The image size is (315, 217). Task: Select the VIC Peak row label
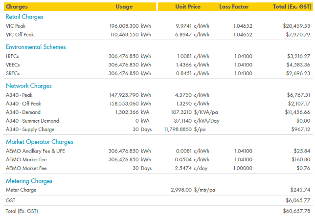click(x=16, y=26)
